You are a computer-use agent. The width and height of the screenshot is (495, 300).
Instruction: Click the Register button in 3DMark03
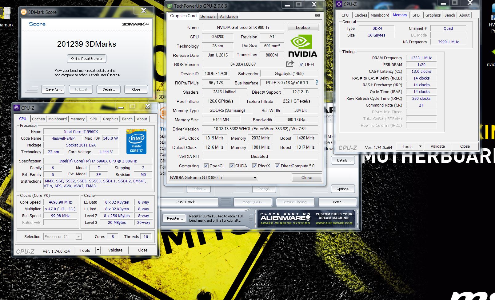(x=175, y=218)
